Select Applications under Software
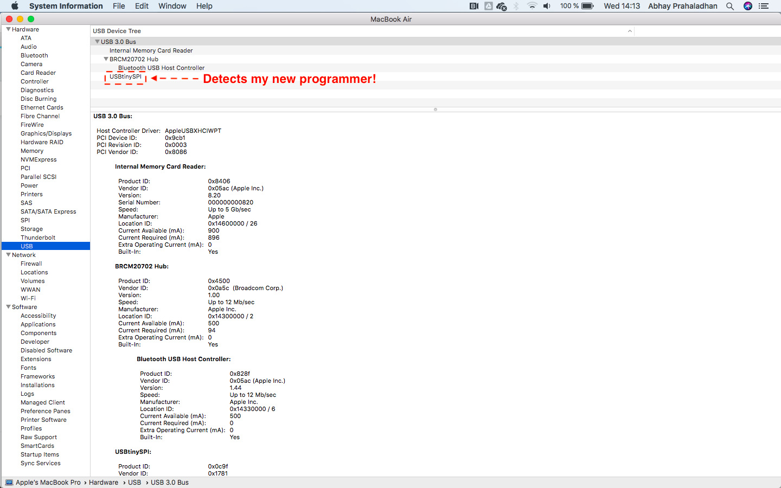Image resolution: width=781 pixels, height=488 pixels. (x=38, y=324)
